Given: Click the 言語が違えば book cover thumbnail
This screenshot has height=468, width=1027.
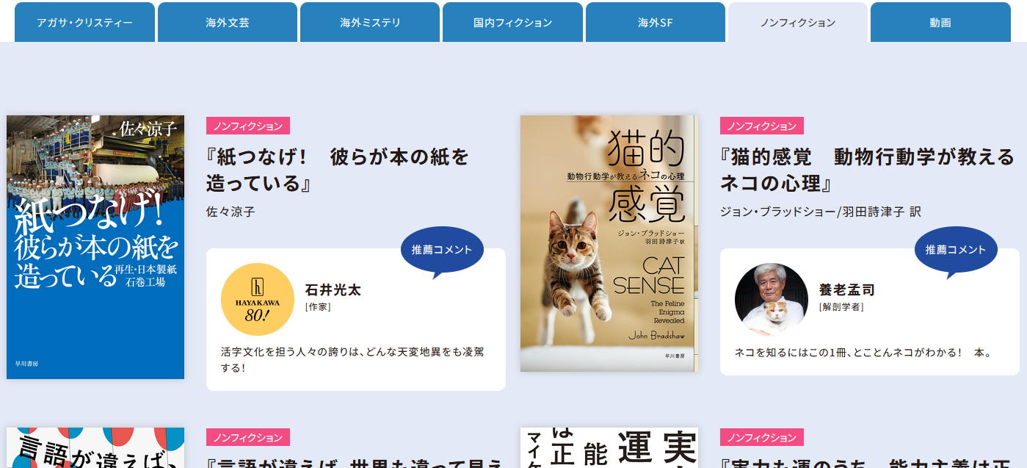Looking at the screenshot, I should [x=95, y=448].
